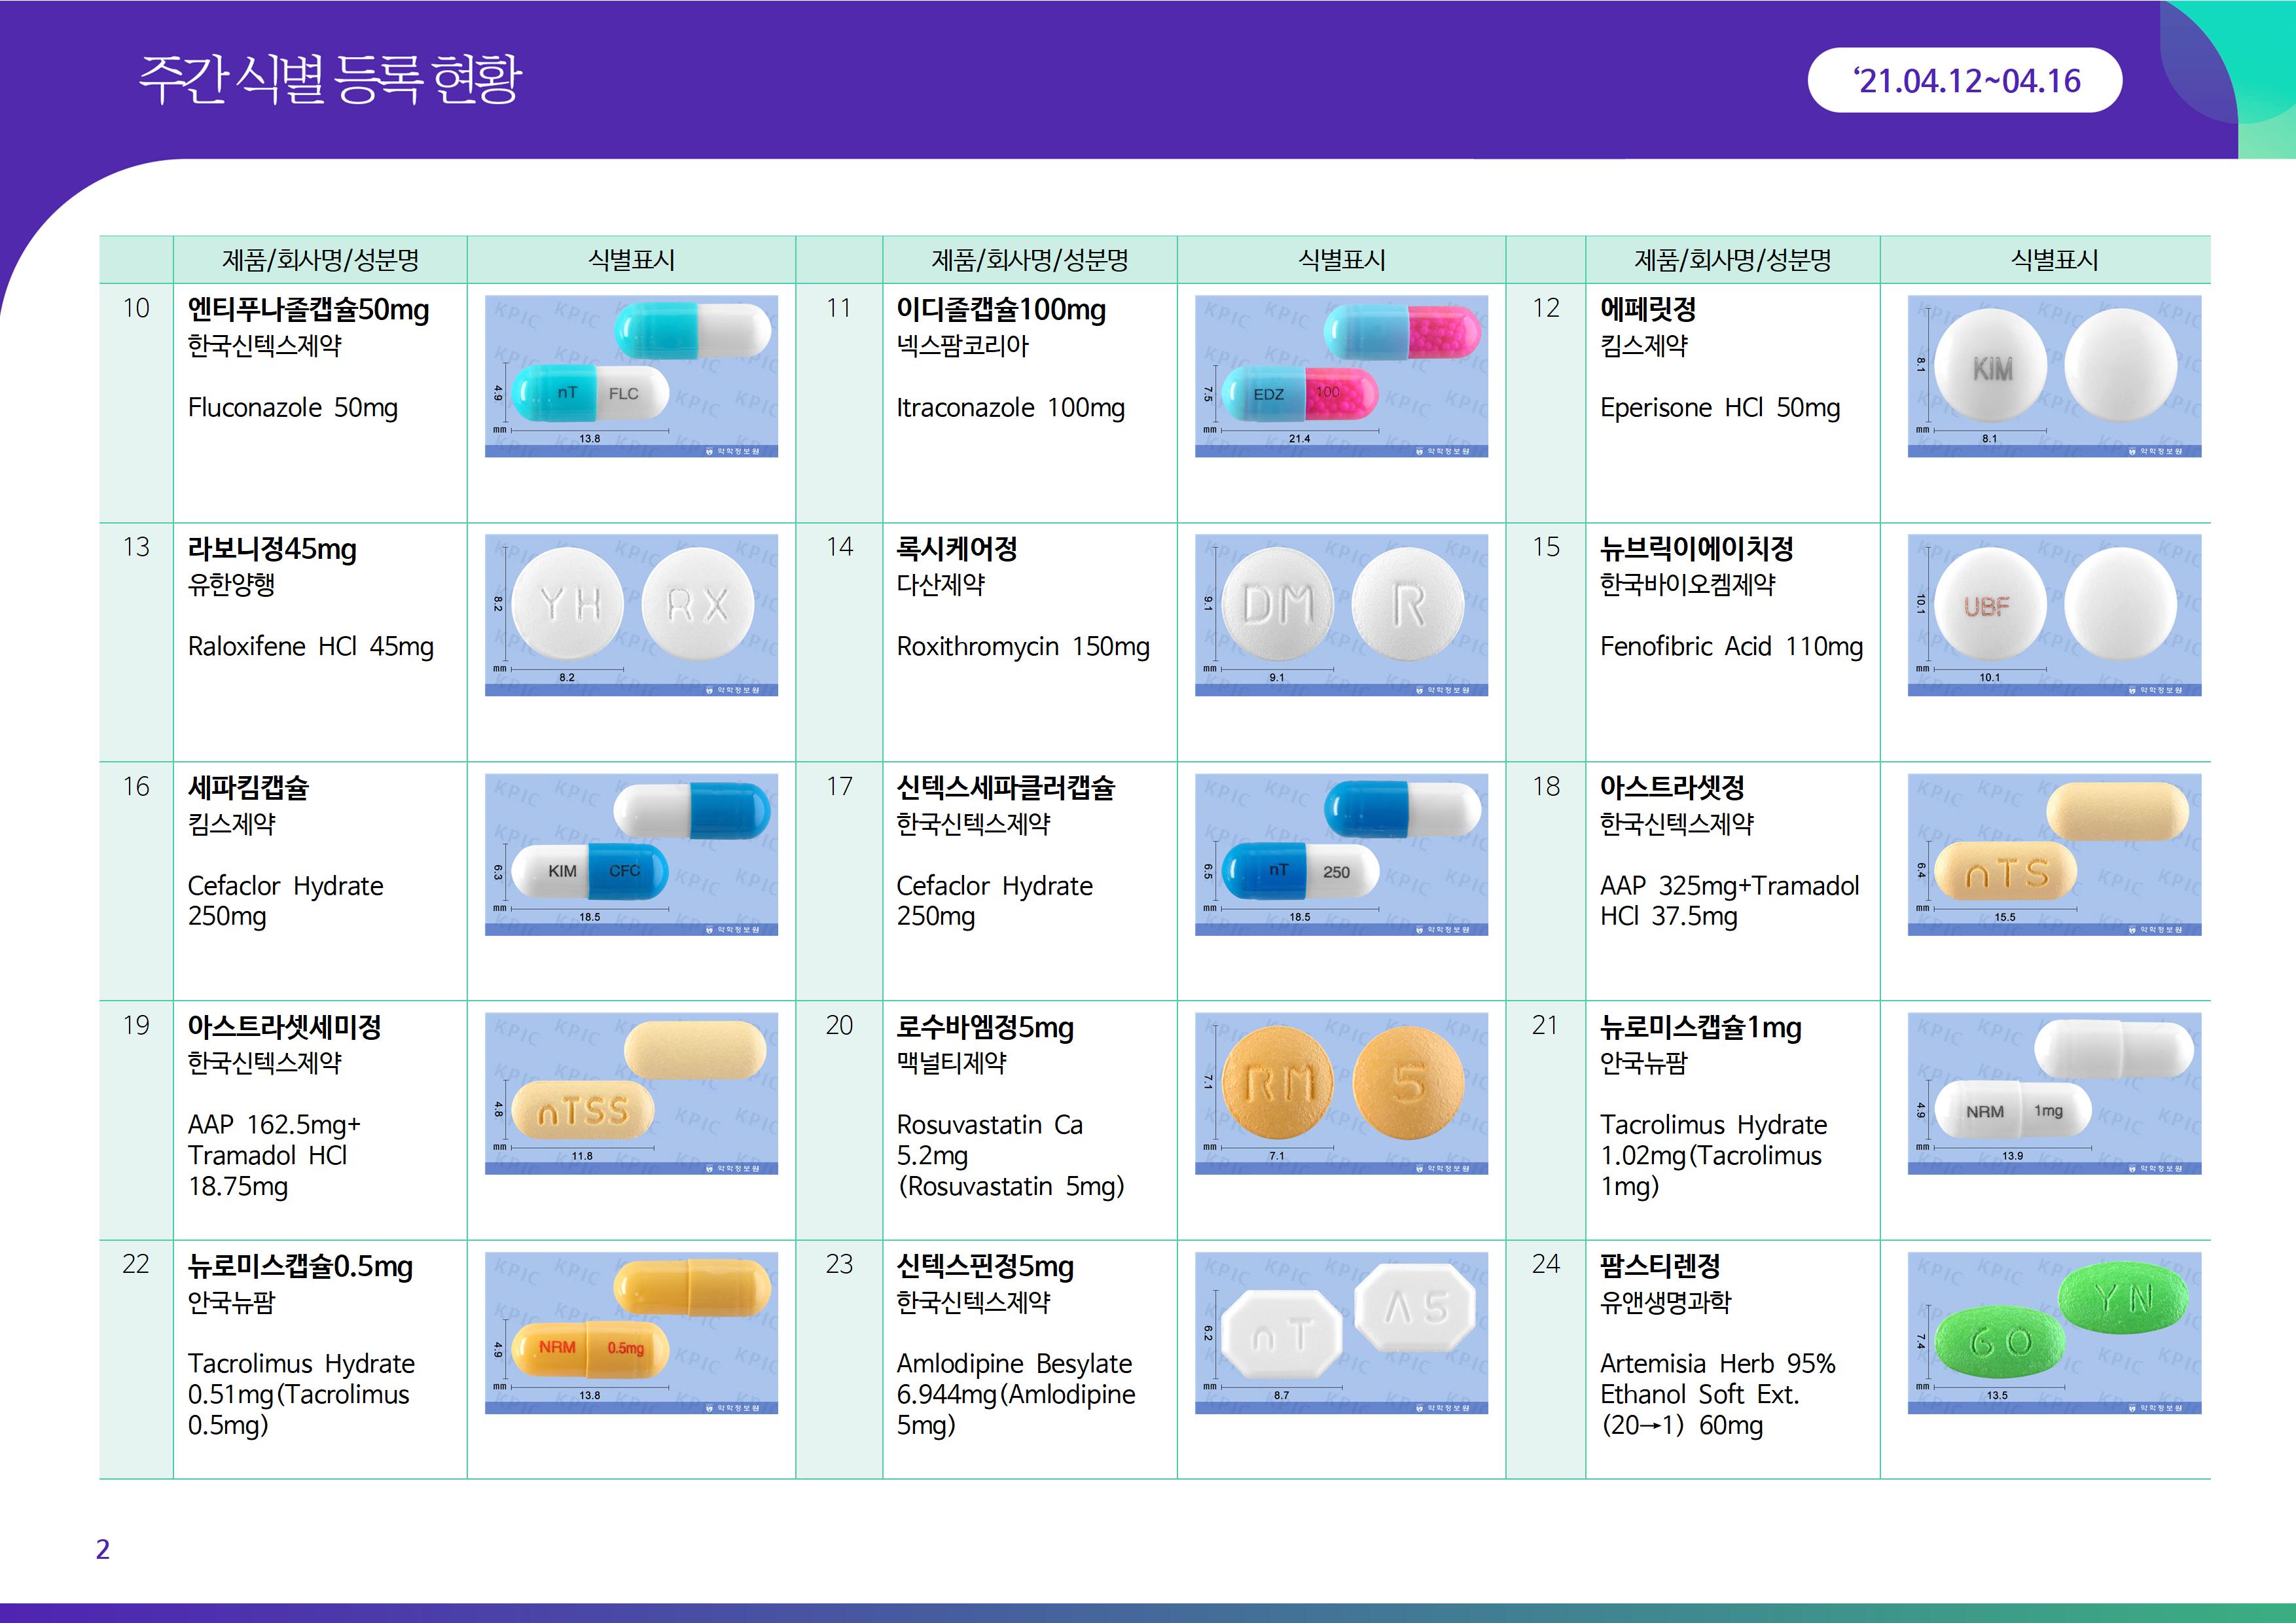
Task: Click the 뉴브릭이에이치정 UBF tablet image
Action: coord(2053,615)
